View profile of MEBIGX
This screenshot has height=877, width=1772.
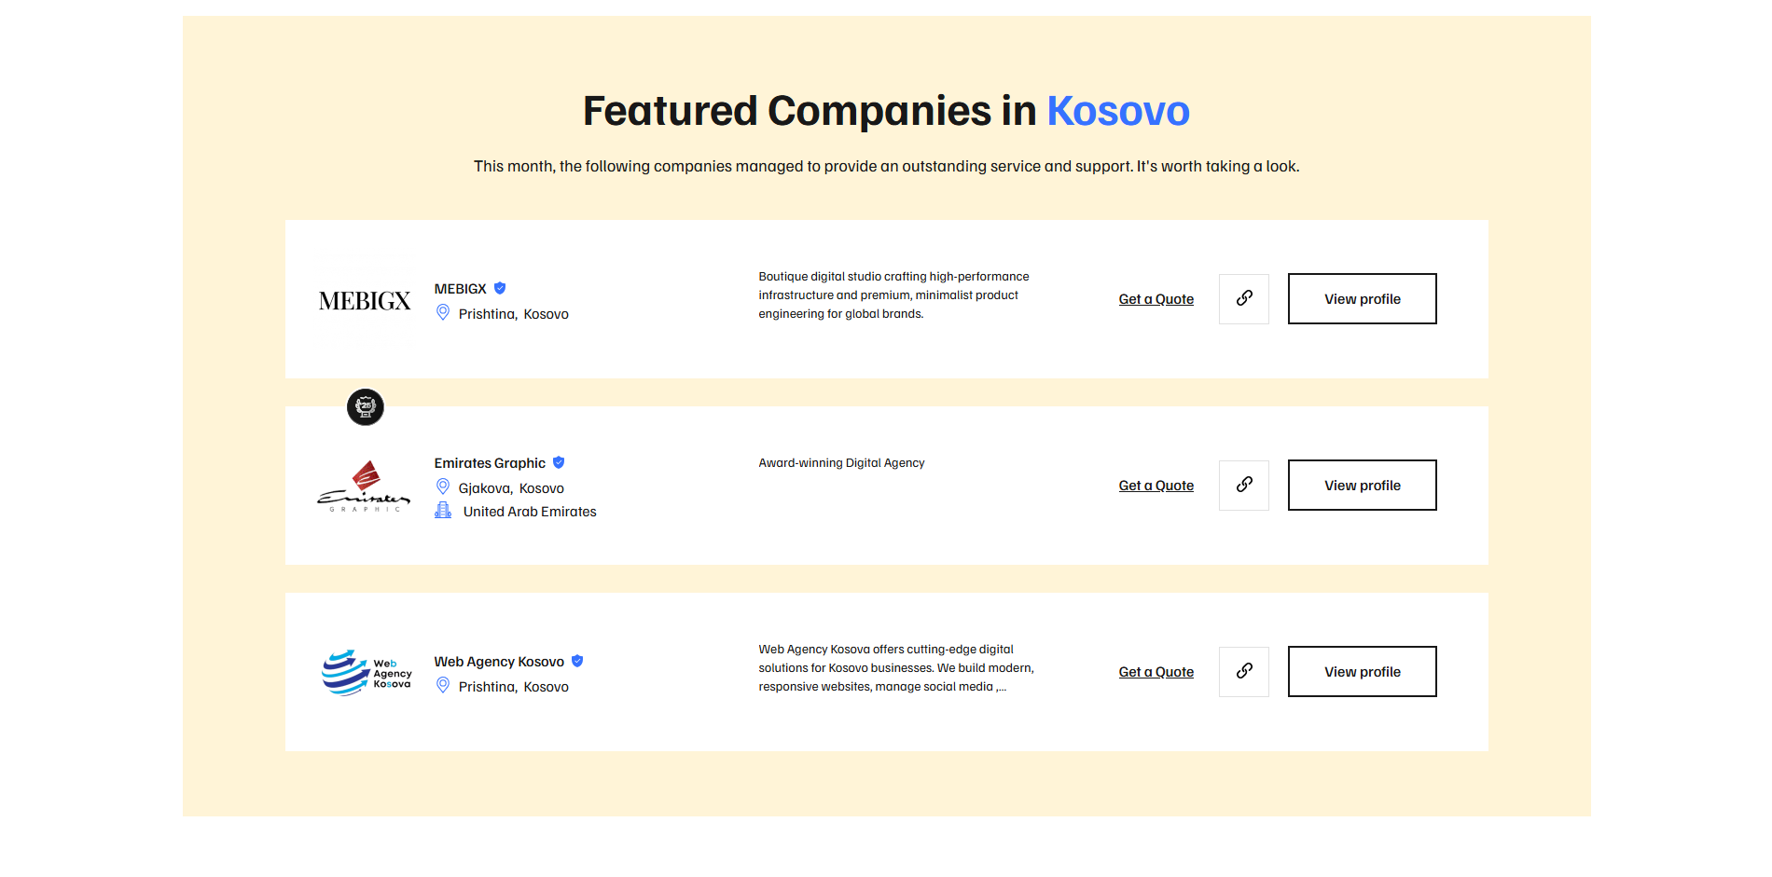pos(1362,298)
